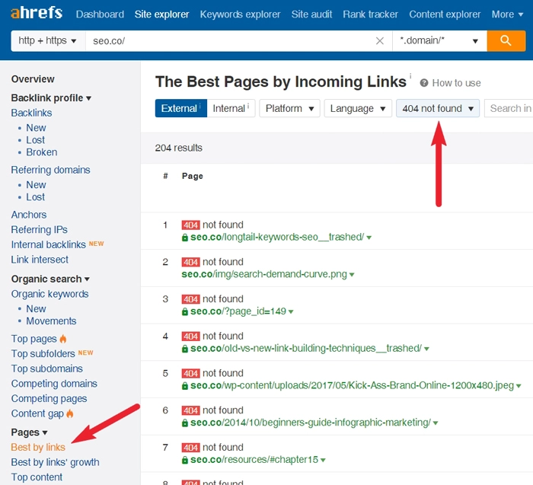This screenshot has width=533, height=485.
Task: Click the How to use help icon
Action: (424, 83)
